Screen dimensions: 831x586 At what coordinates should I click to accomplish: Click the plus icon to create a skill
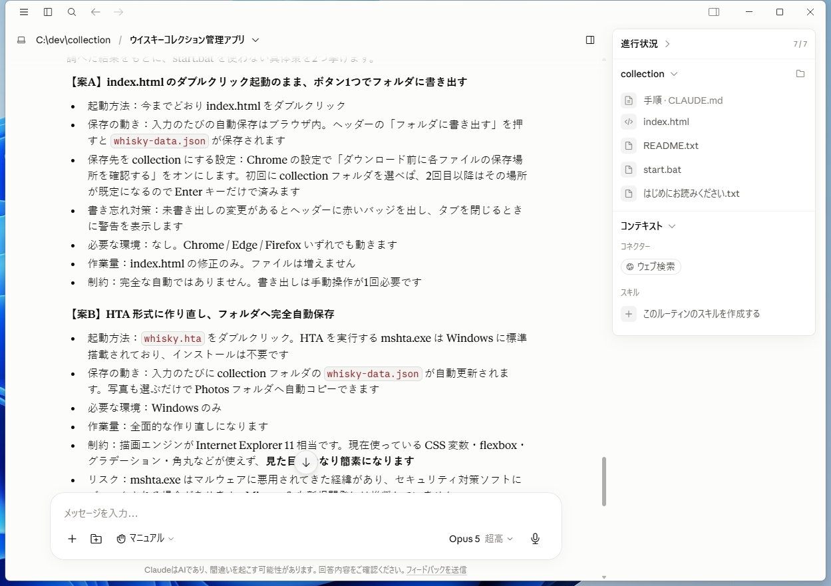(629, 314)
